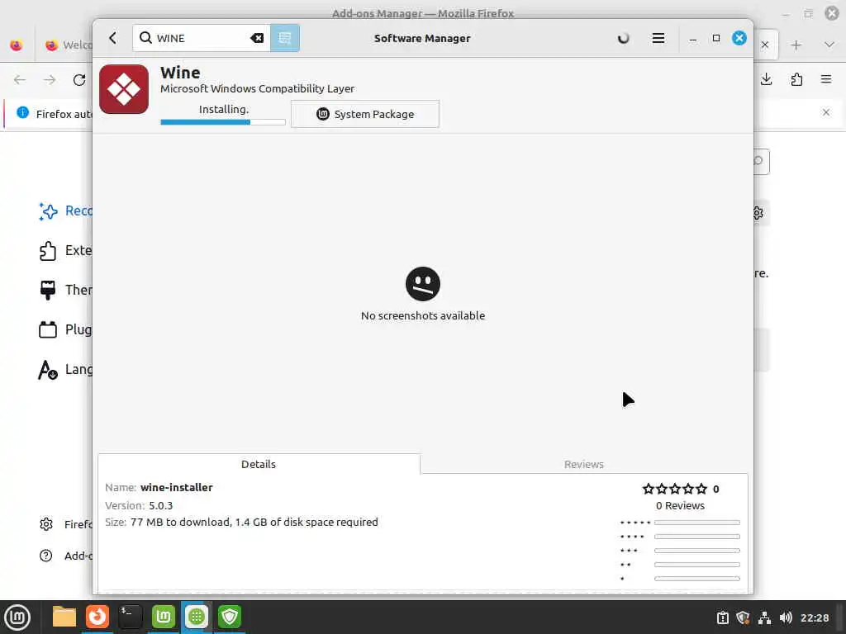The image size is (846, 634).
Task: Click the System Package button
Action: (364, 114)
